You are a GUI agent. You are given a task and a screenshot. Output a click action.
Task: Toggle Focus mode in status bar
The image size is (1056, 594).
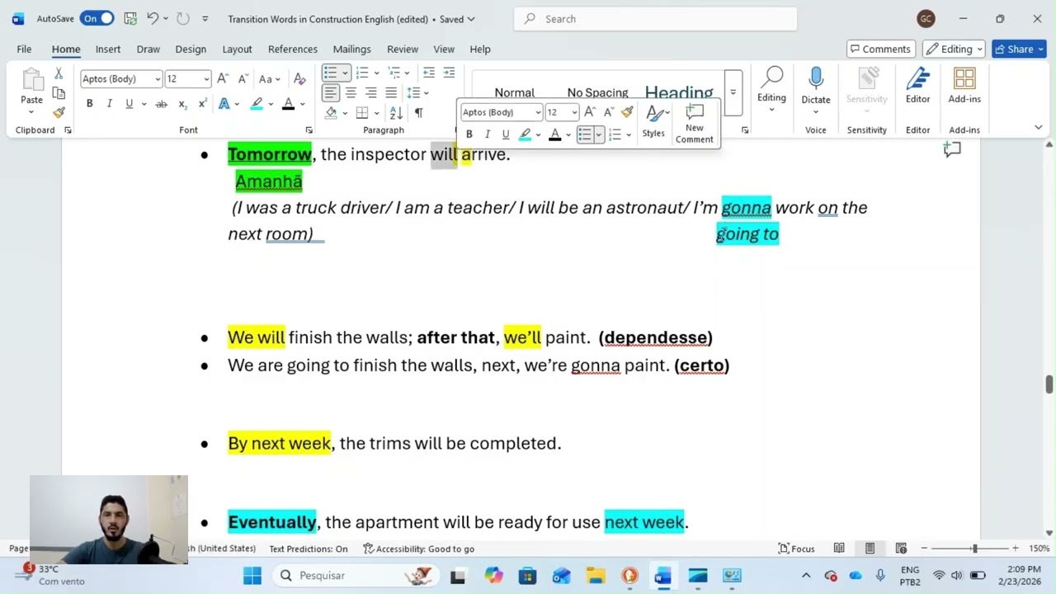796,549
